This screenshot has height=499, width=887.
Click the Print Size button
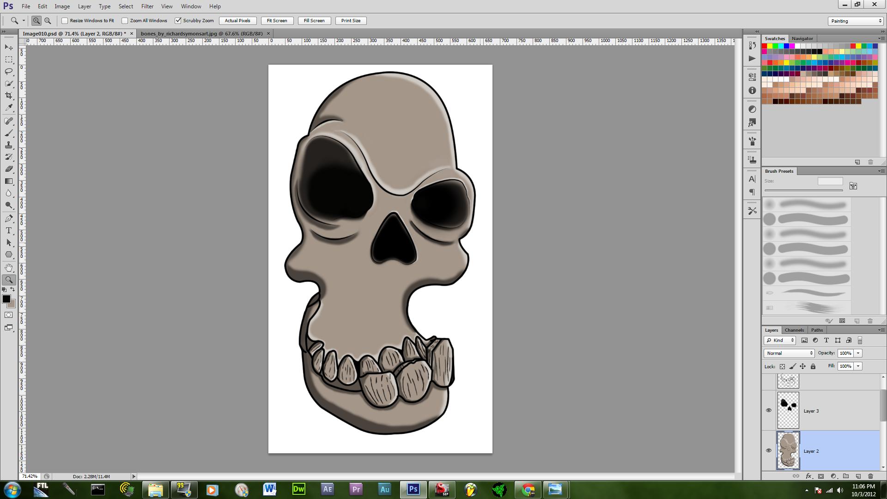coord(351,21)
